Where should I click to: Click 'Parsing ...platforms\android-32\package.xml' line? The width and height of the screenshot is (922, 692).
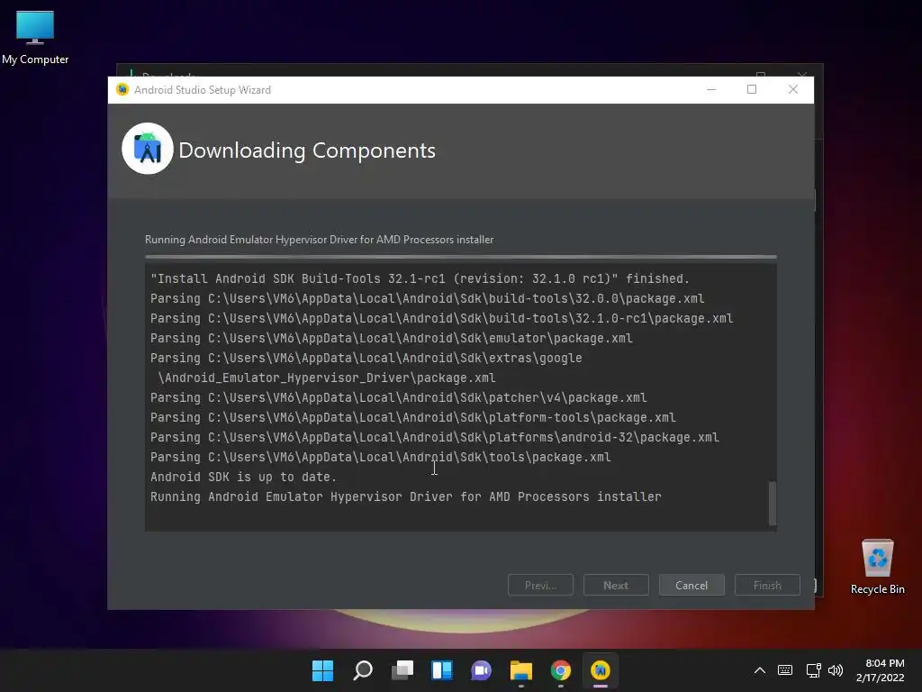(435, 437)
